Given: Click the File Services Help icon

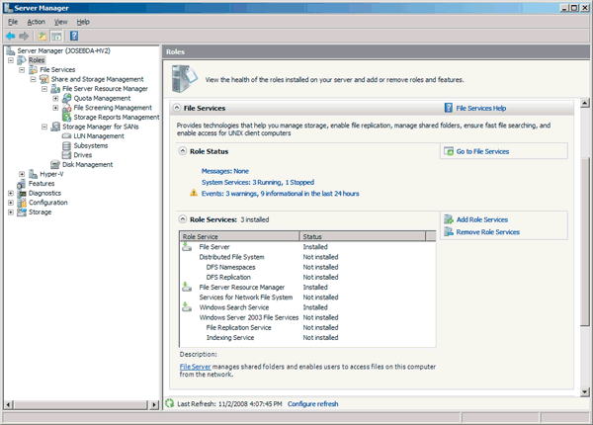Looking at the screenshot, I should click(x=449, y=107).
